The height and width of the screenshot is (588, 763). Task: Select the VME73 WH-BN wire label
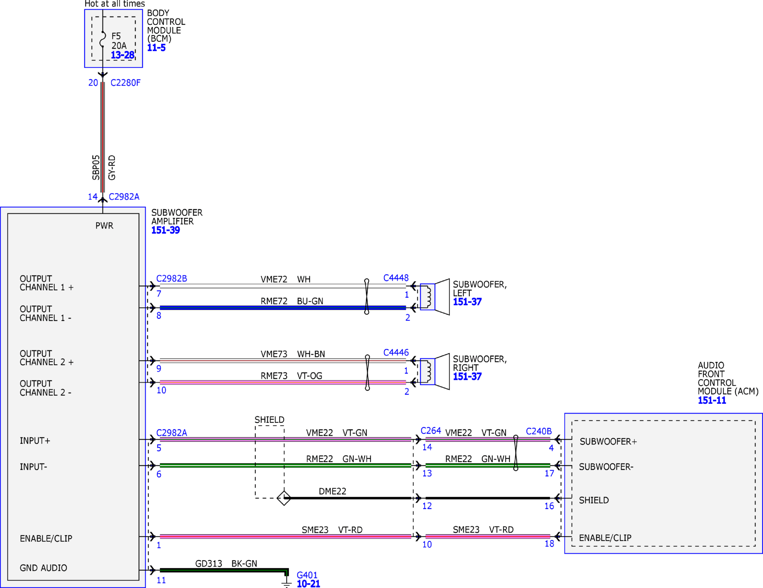pos(293,354)
